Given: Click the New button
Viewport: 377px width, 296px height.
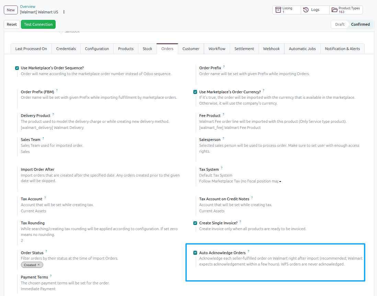Looking at the screenshot, I should click(11, 10).
